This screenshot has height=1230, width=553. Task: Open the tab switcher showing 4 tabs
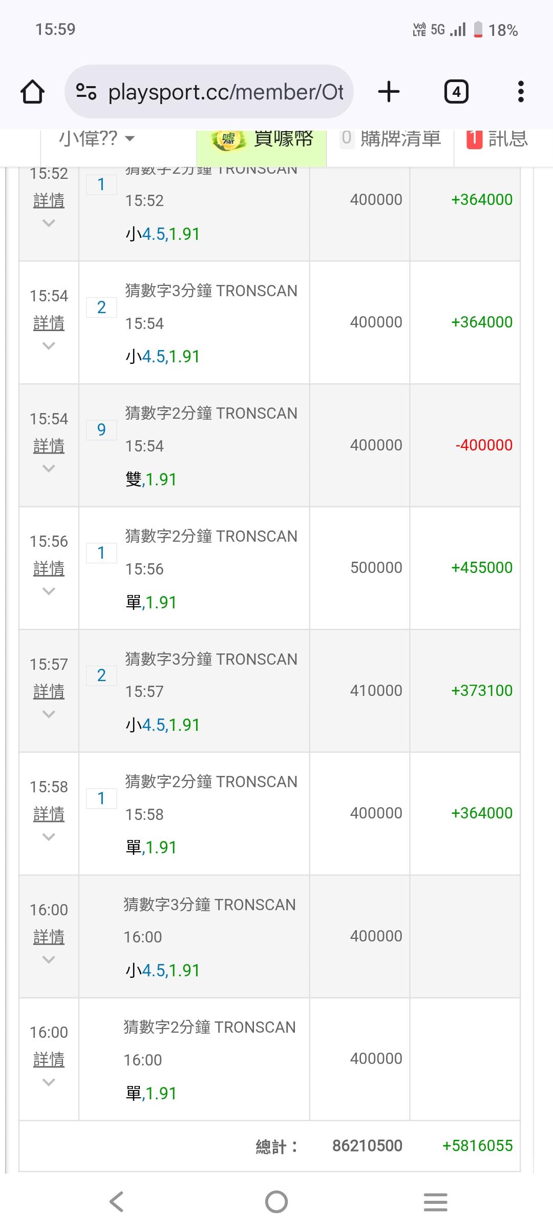tap(456, 92)
